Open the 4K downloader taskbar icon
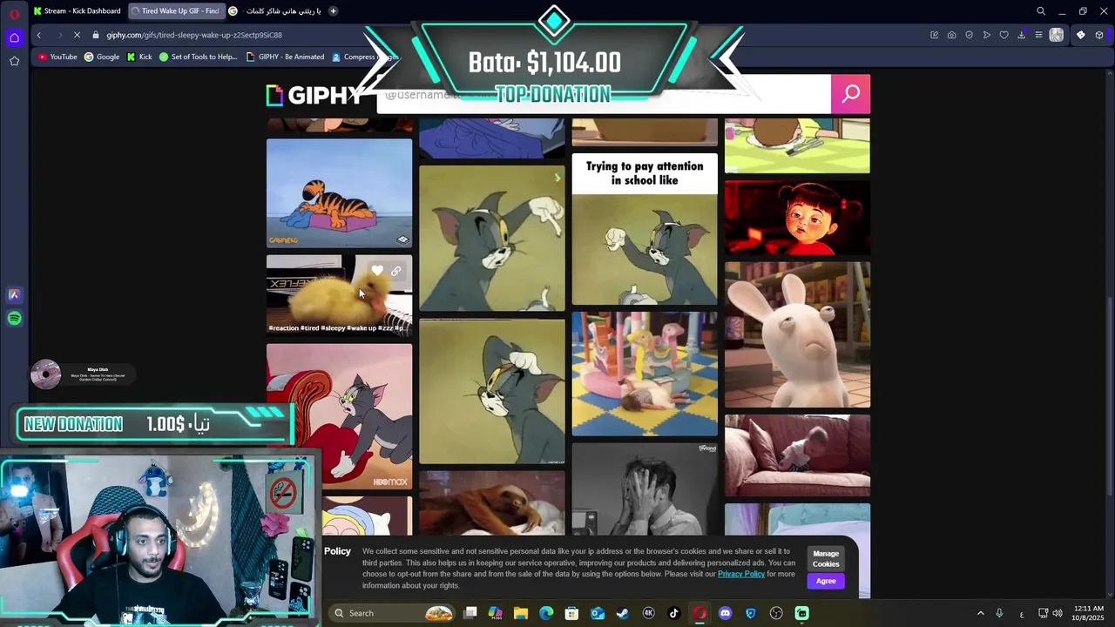This screenshot has height=627, width=1115. 648,613
